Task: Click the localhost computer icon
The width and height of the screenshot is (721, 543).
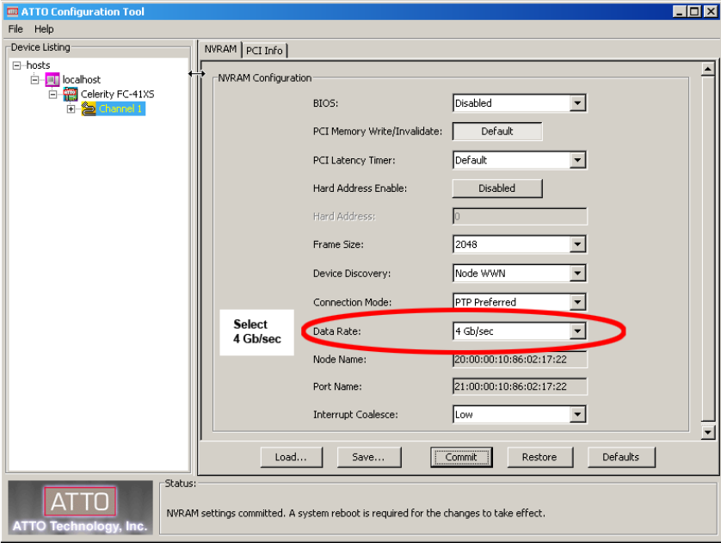Action: point(52,79)
